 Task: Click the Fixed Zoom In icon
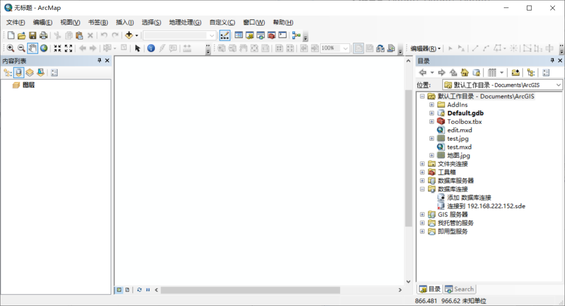click(x=58, y=48)
